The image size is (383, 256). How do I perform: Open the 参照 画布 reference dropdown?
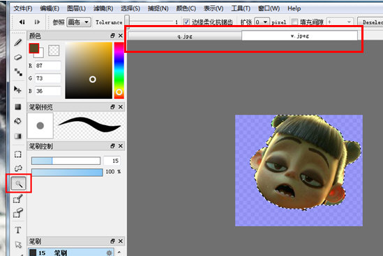click(79, 22)
